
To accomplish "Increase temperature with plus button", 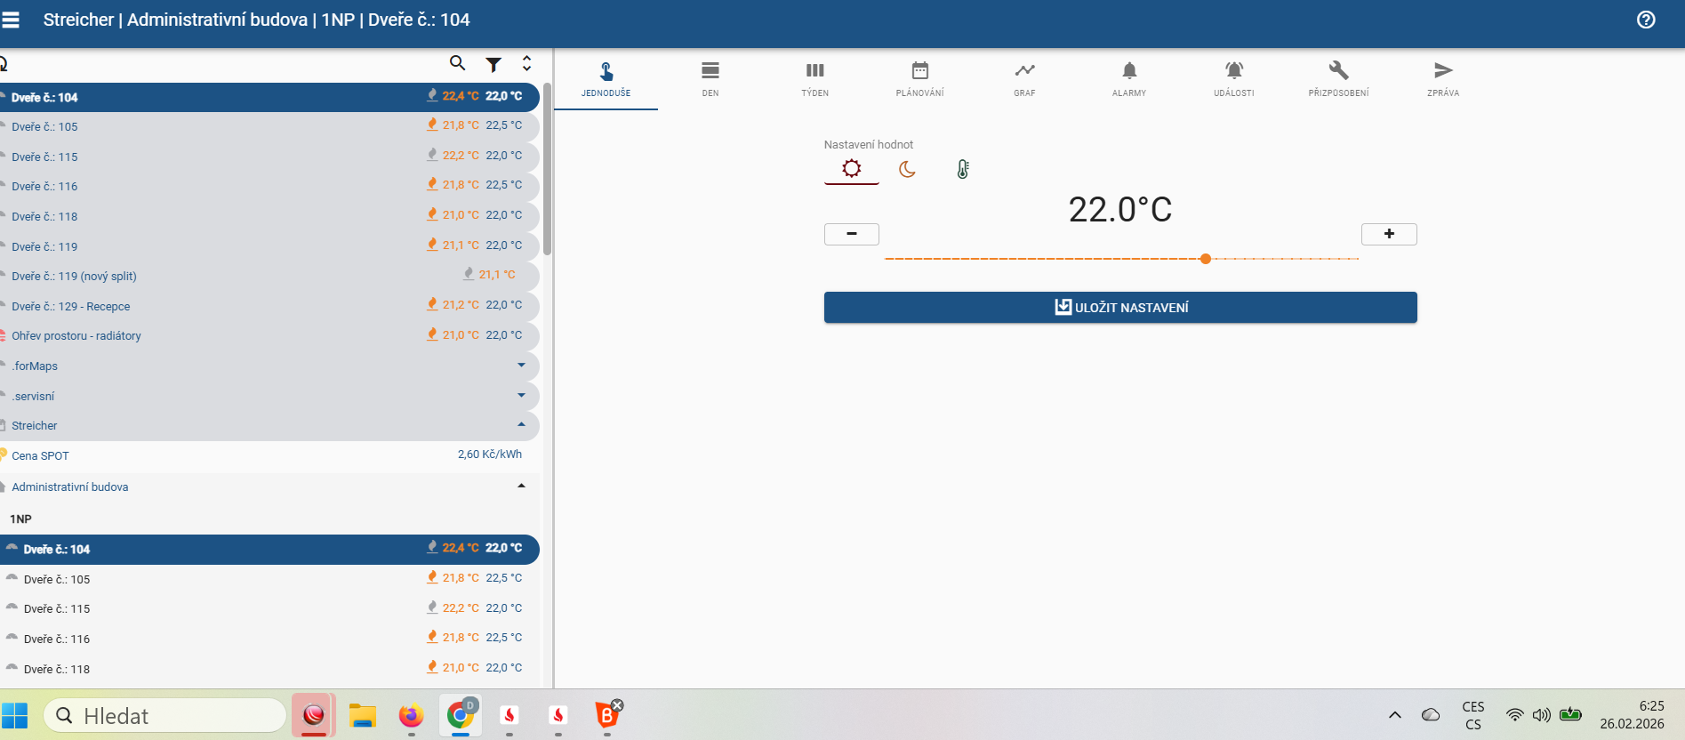I will click(1388, 234).
